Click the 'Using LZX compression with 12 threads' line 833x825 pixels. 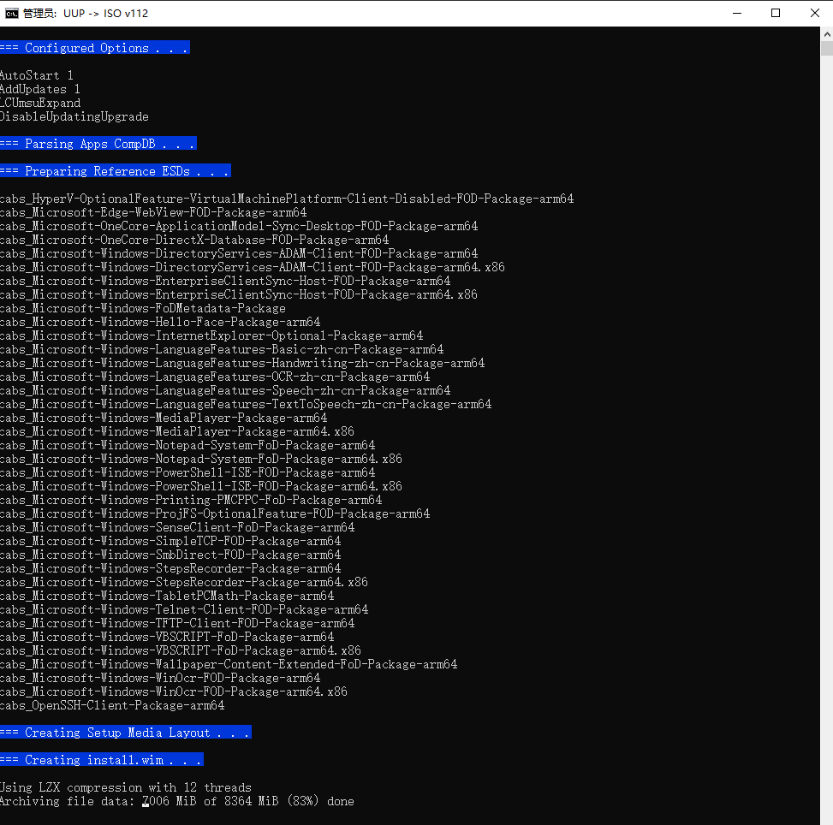click(126, 787)
